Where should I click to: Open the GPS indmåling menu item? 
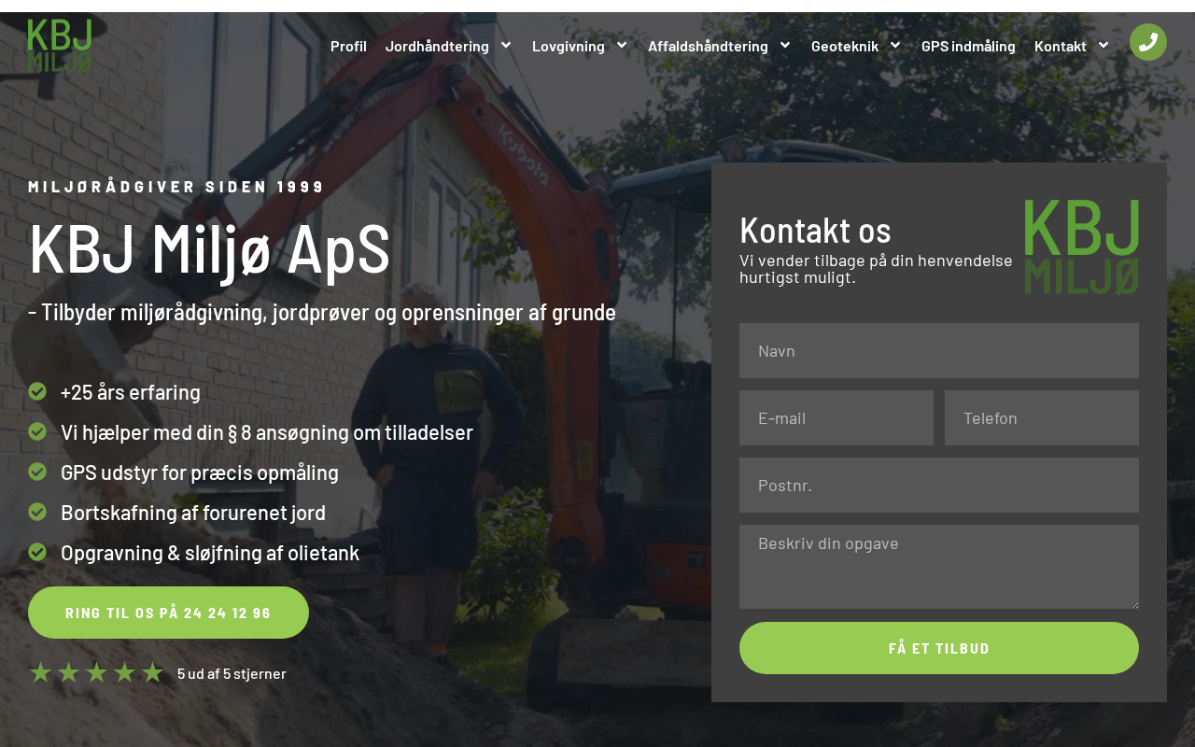pos(968,46)
